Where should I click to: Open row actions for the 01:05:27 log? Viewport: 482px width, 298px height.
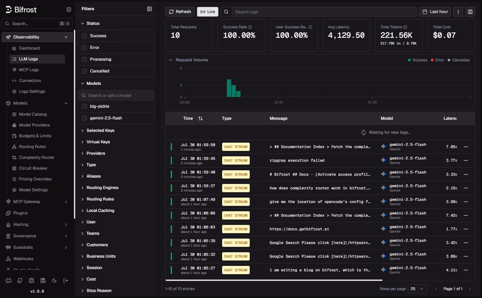pos(466,270)
